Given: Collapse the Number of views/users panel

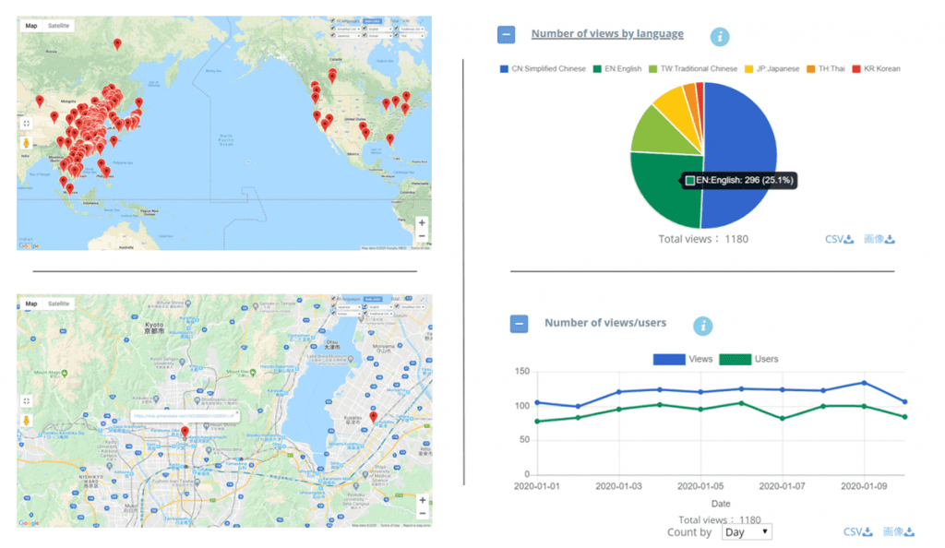Looking at the screenshot, I should pos(519,324).
